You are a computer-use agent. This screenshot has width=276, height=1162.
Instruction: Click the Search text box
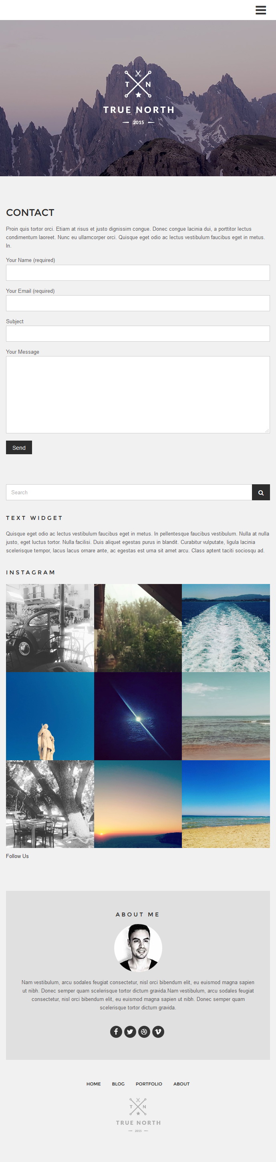point(129,493)
